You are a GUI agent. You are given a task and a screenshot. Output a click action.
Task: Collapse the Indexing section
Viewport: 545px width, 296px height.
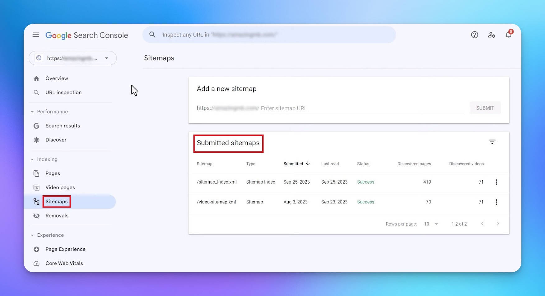[x=32, y=159]
